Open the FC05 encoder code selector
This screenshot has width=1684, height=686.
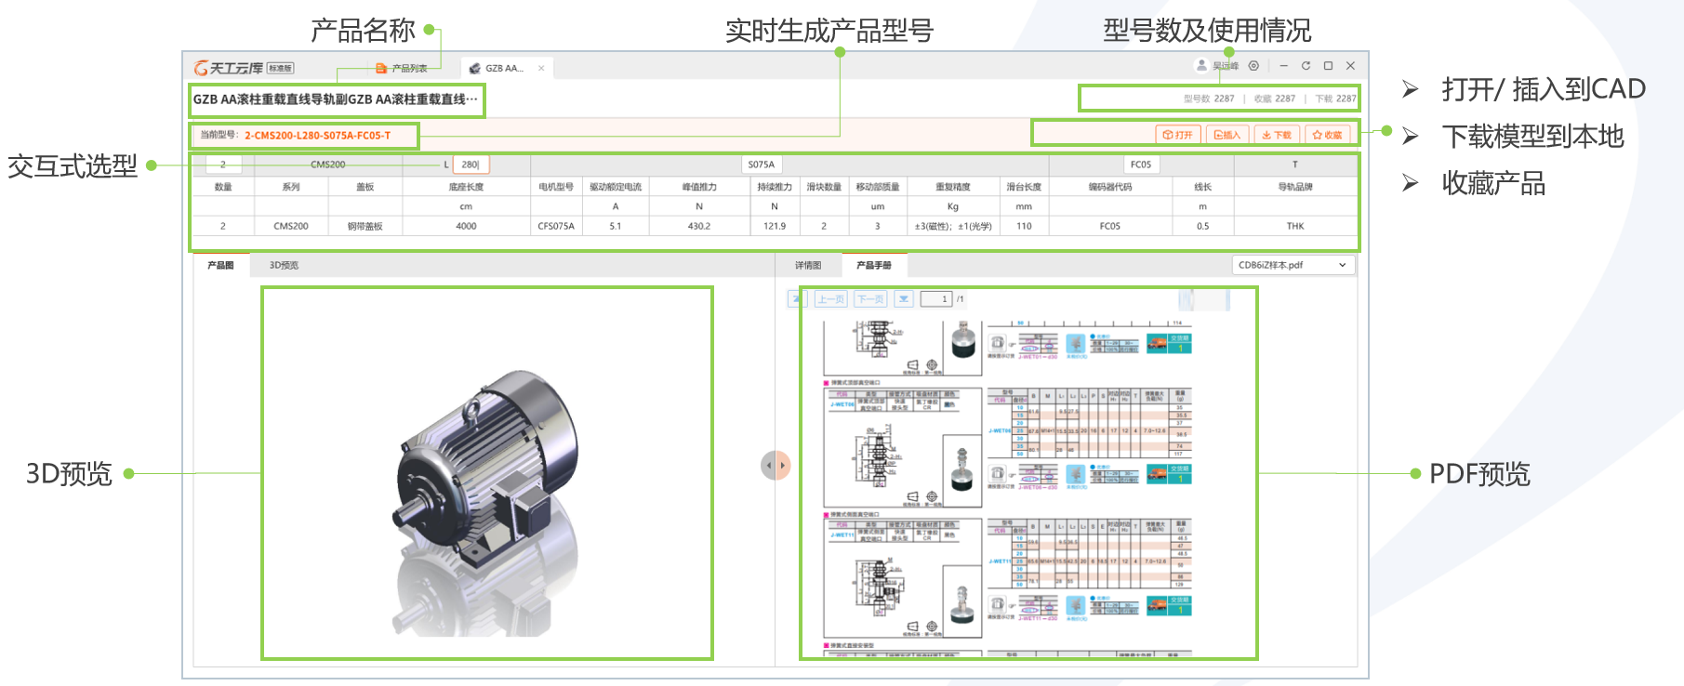click(x=1141, y=165)
